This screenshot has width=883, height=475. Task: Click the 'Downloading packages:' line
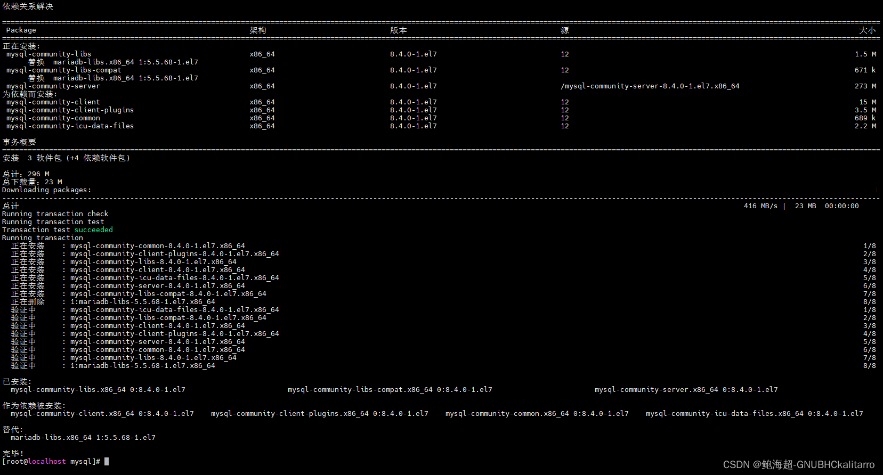(46, 190)
